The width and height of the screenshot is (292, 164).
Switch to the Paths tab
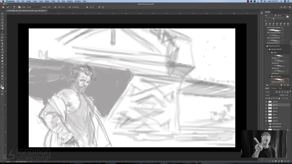[280, 88]
